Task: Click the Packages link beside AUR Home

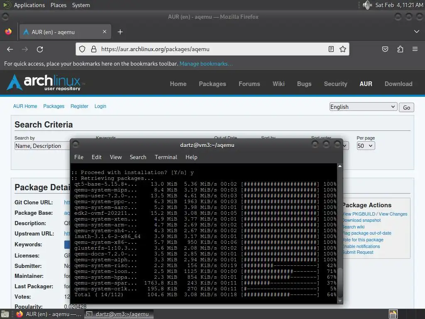Action: coord(54,106)
